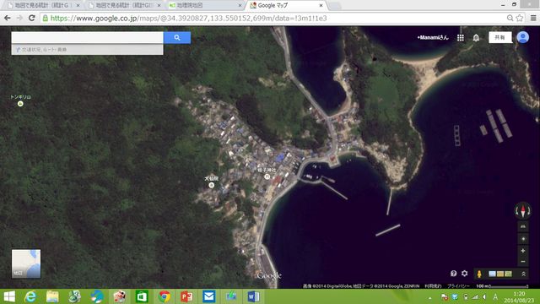The width and height of the screenshot is (540, 304).
Task: Open PowerPoint from the taskbar
Action: pyautogui.click(x=186, y=296)
